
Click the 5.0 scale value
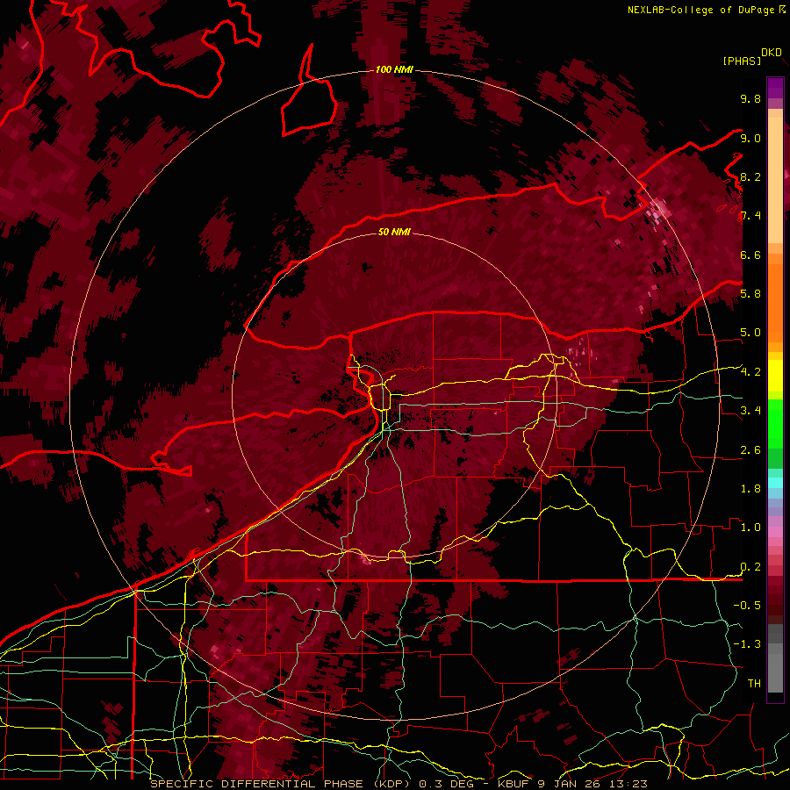point(750,333)
